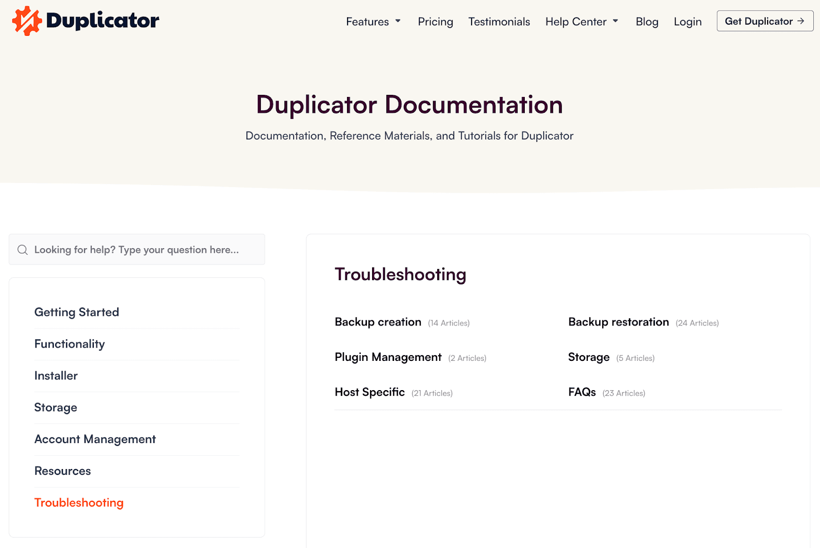Click the arrow icon inside Get Duplicator button
Viewport: 820px width, 548px height.
[x=801, y=21]
